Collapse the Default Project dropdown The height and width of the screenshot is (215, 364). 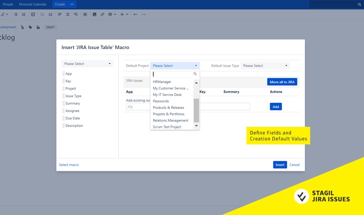(x=175, y=65)
